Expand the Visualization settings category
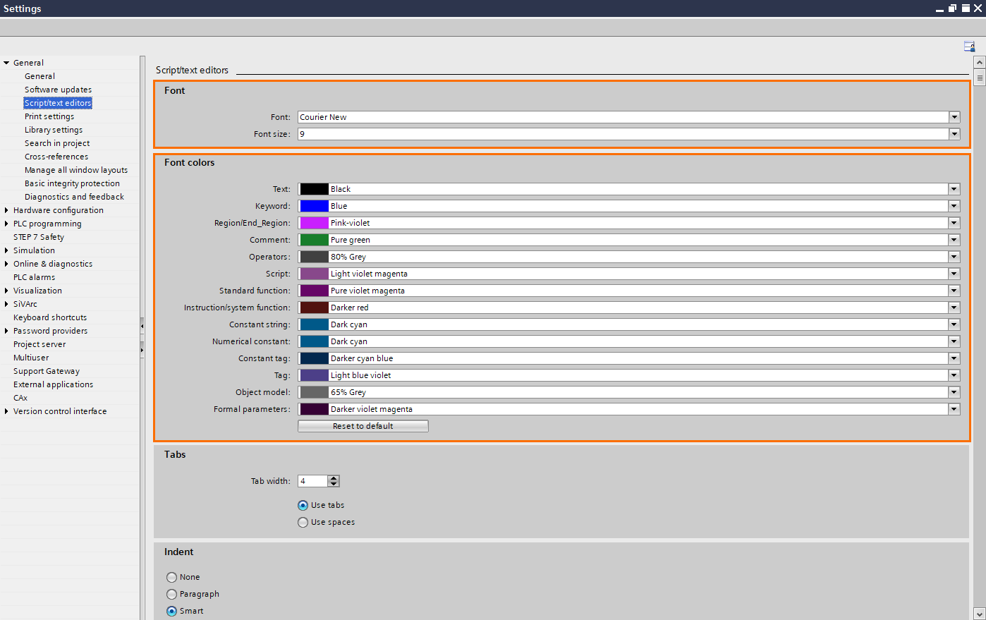 [x=6, y=290]
